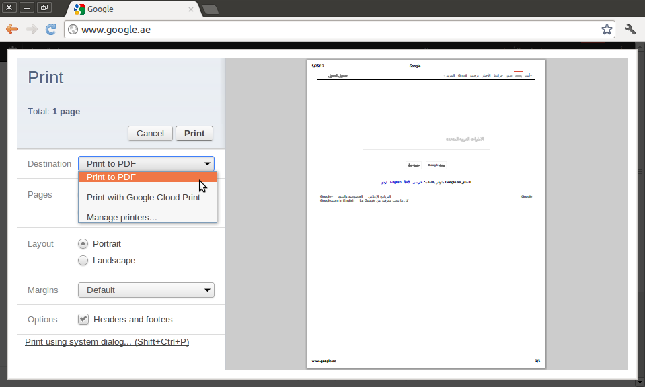Open the wrench settings menu
The height and width of the screenshot is (387, 645).
[x=630, y=29]
